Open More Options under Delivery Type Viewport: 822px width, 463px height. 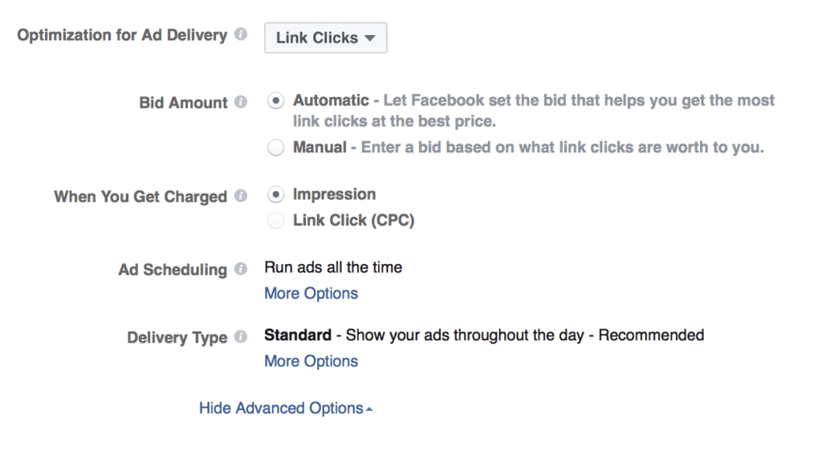click(311, 361)
